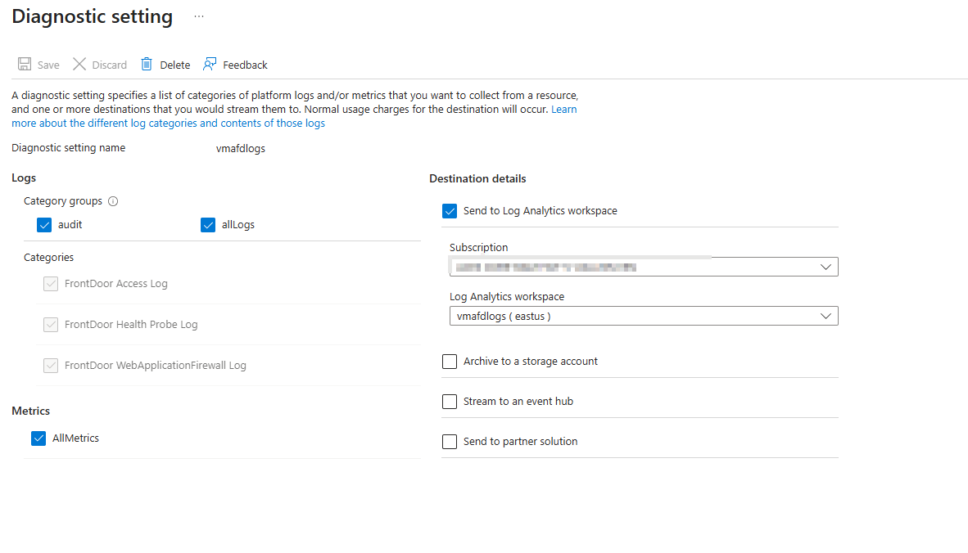Enable Stream to an event hub
968x553 pixels.
point(450,402)
